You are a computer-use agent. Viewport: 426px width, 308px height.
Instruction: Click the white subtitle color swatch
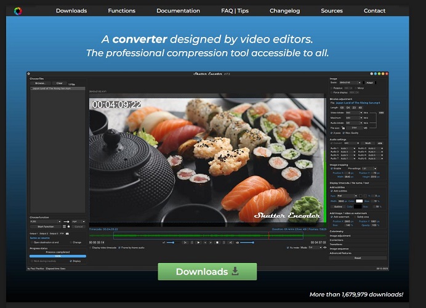pyautogui.click(x=359, y=201)
